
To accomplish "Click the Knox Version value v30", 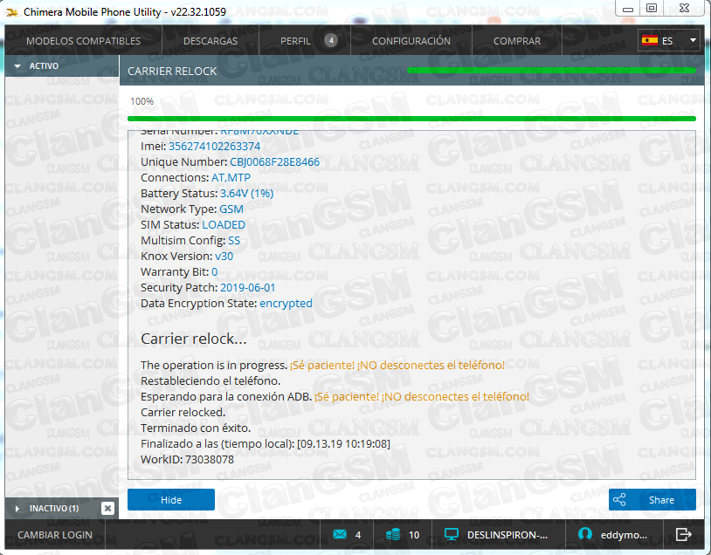I will tap(224, 257).
